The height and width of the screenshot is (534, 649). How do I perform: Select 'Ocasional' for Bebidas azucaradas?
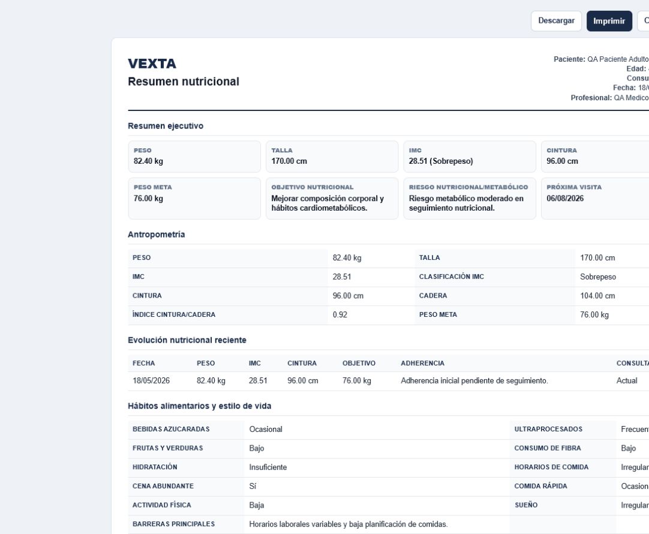pos(266,429)
